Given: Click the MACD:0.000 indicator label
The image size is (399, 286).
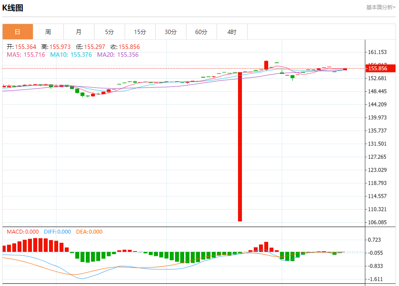Looking at the screenshot, I should coord(23,232).
